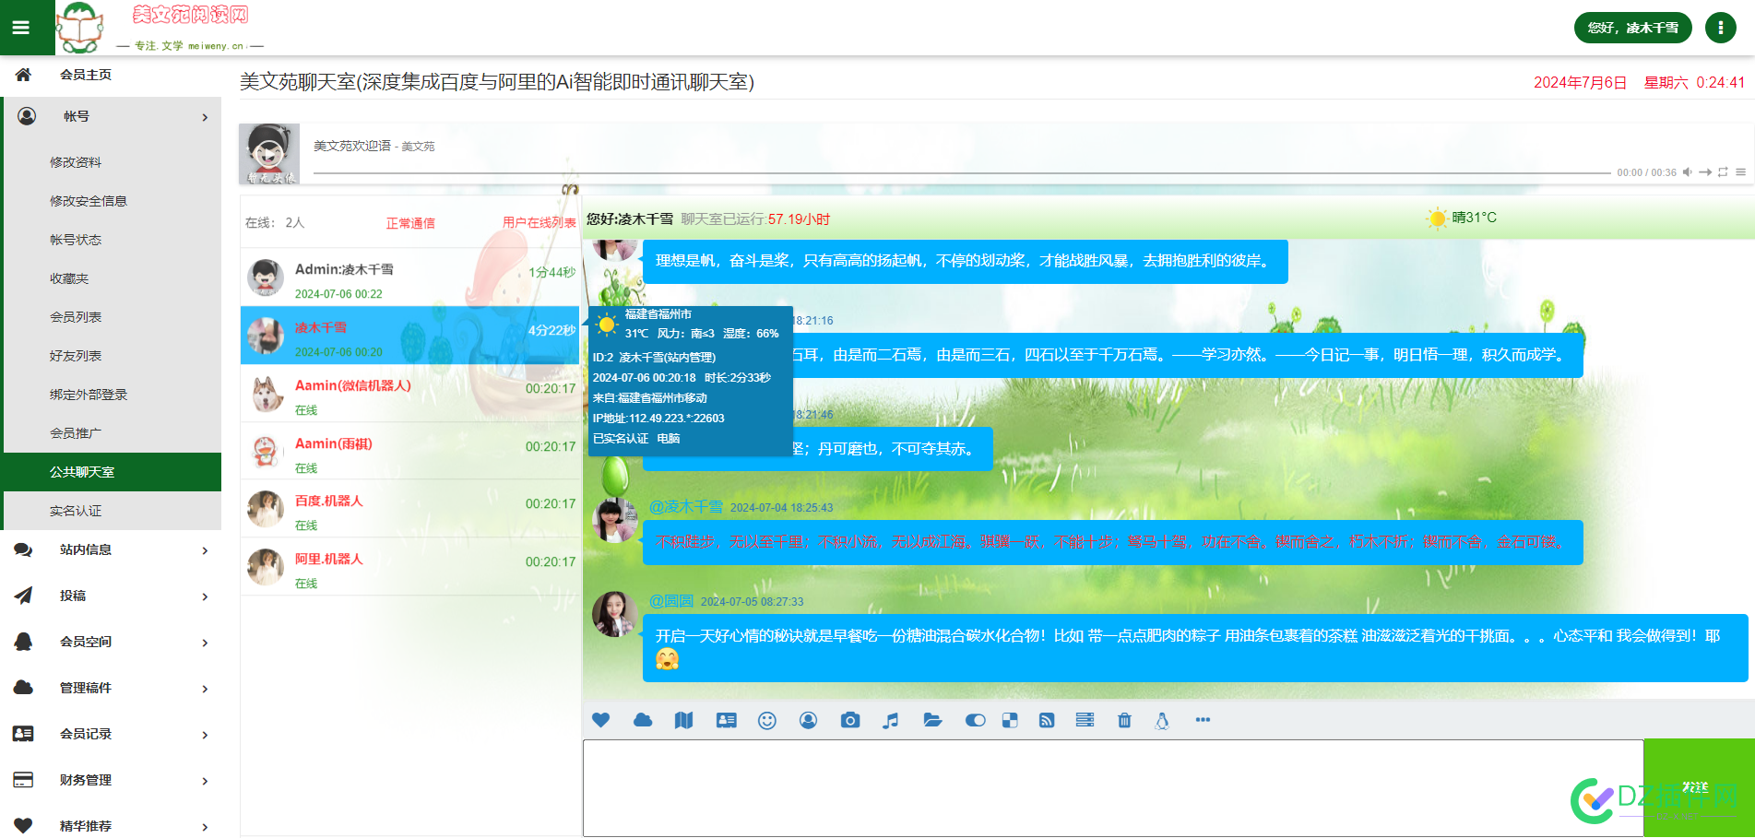Click the @凌木千雪 mention in chat
This screenshot has height=838, width=1755.
click(x=686, y=507)
